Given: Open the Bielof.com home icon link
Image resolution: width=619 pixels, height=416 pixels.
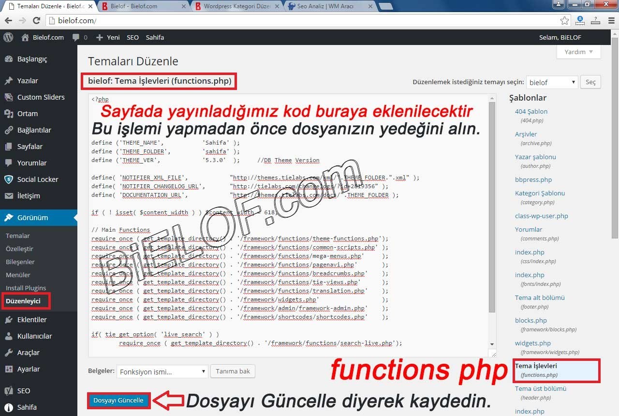Looking at the screenshot, I should coord(25,37).
